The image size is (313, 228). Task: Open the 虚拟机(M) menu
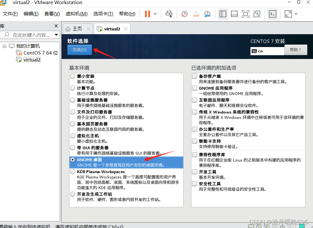point(76,14)
